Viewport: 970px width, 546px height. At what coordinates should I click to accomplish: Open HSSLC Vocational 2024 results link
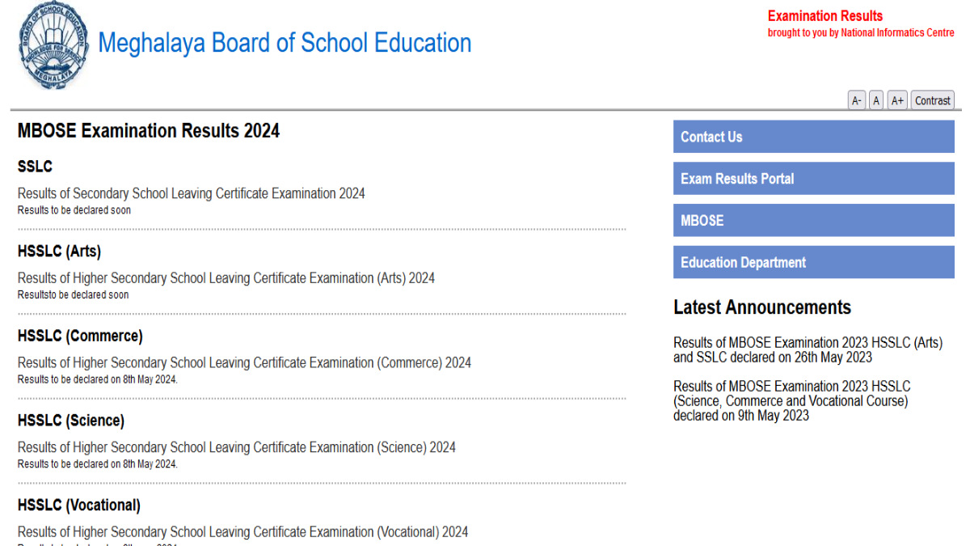(242, 532)
